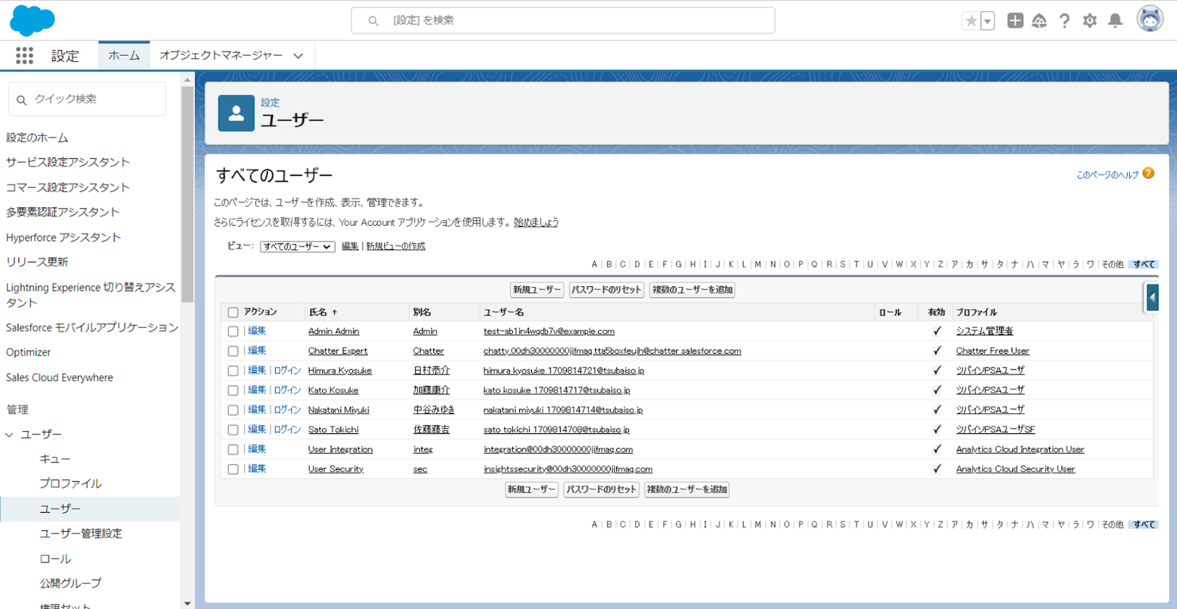Expand the collapsed right side panel arrow
The height and width of the screenshot is (609, 1177).
pos(1152,298)
